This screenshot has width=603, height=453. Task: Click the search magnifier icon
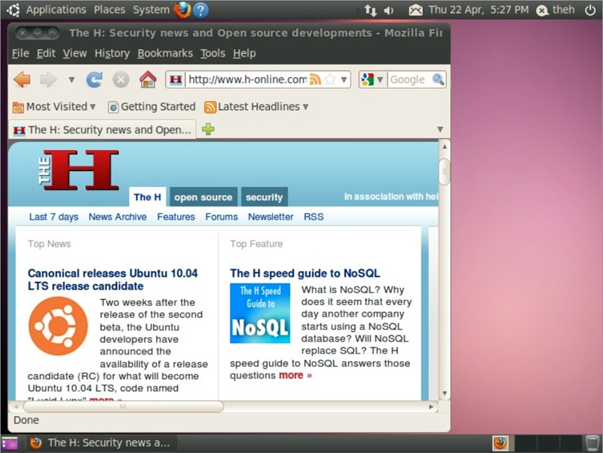click(x=438, y=80)
